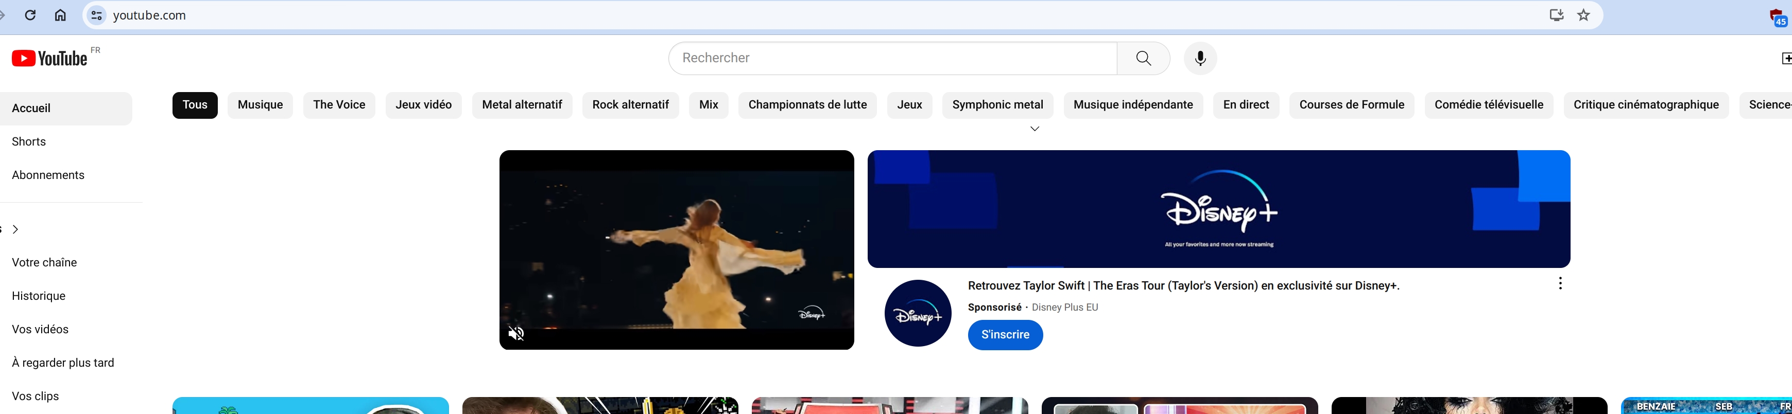The image size is (1792, 414).
Task: Reload the page with refresh icon
Action: point(30,15)
